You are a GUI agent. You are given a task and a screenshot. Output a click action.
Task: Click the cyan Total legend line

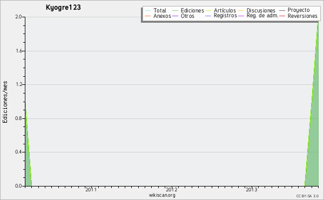point(148,10)
